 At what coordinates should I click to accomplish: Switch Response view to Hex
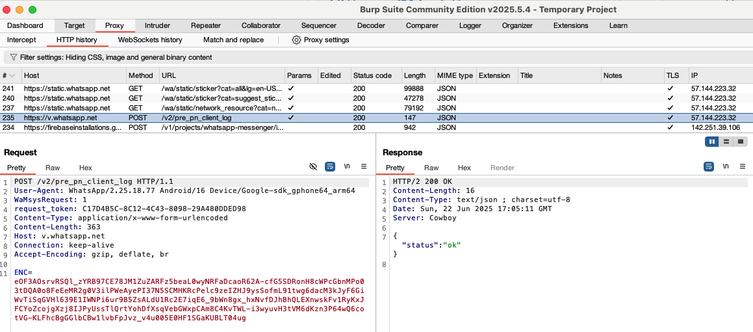(x=465, y=168)
